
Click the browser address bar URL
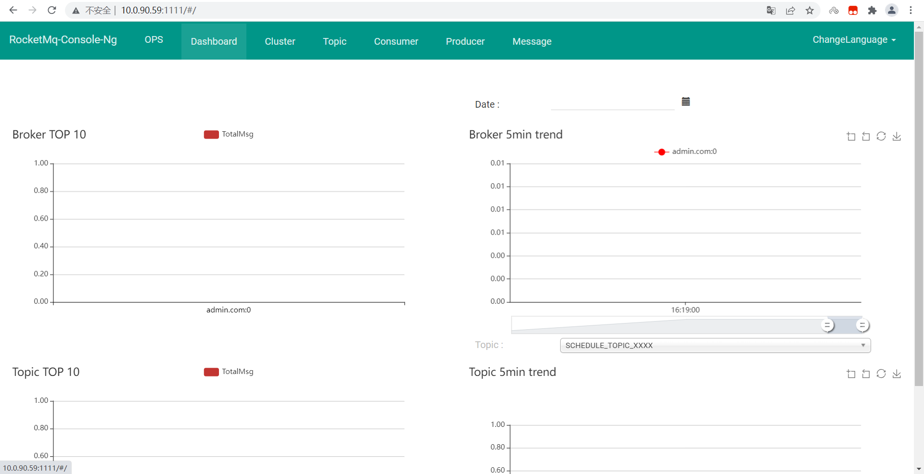158,10
